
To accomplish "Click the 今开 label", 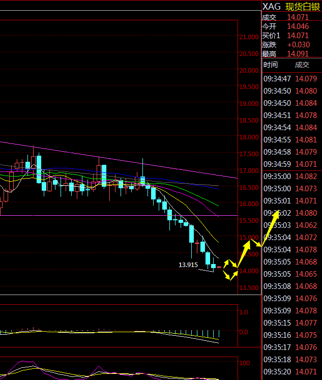I will 269,26.
